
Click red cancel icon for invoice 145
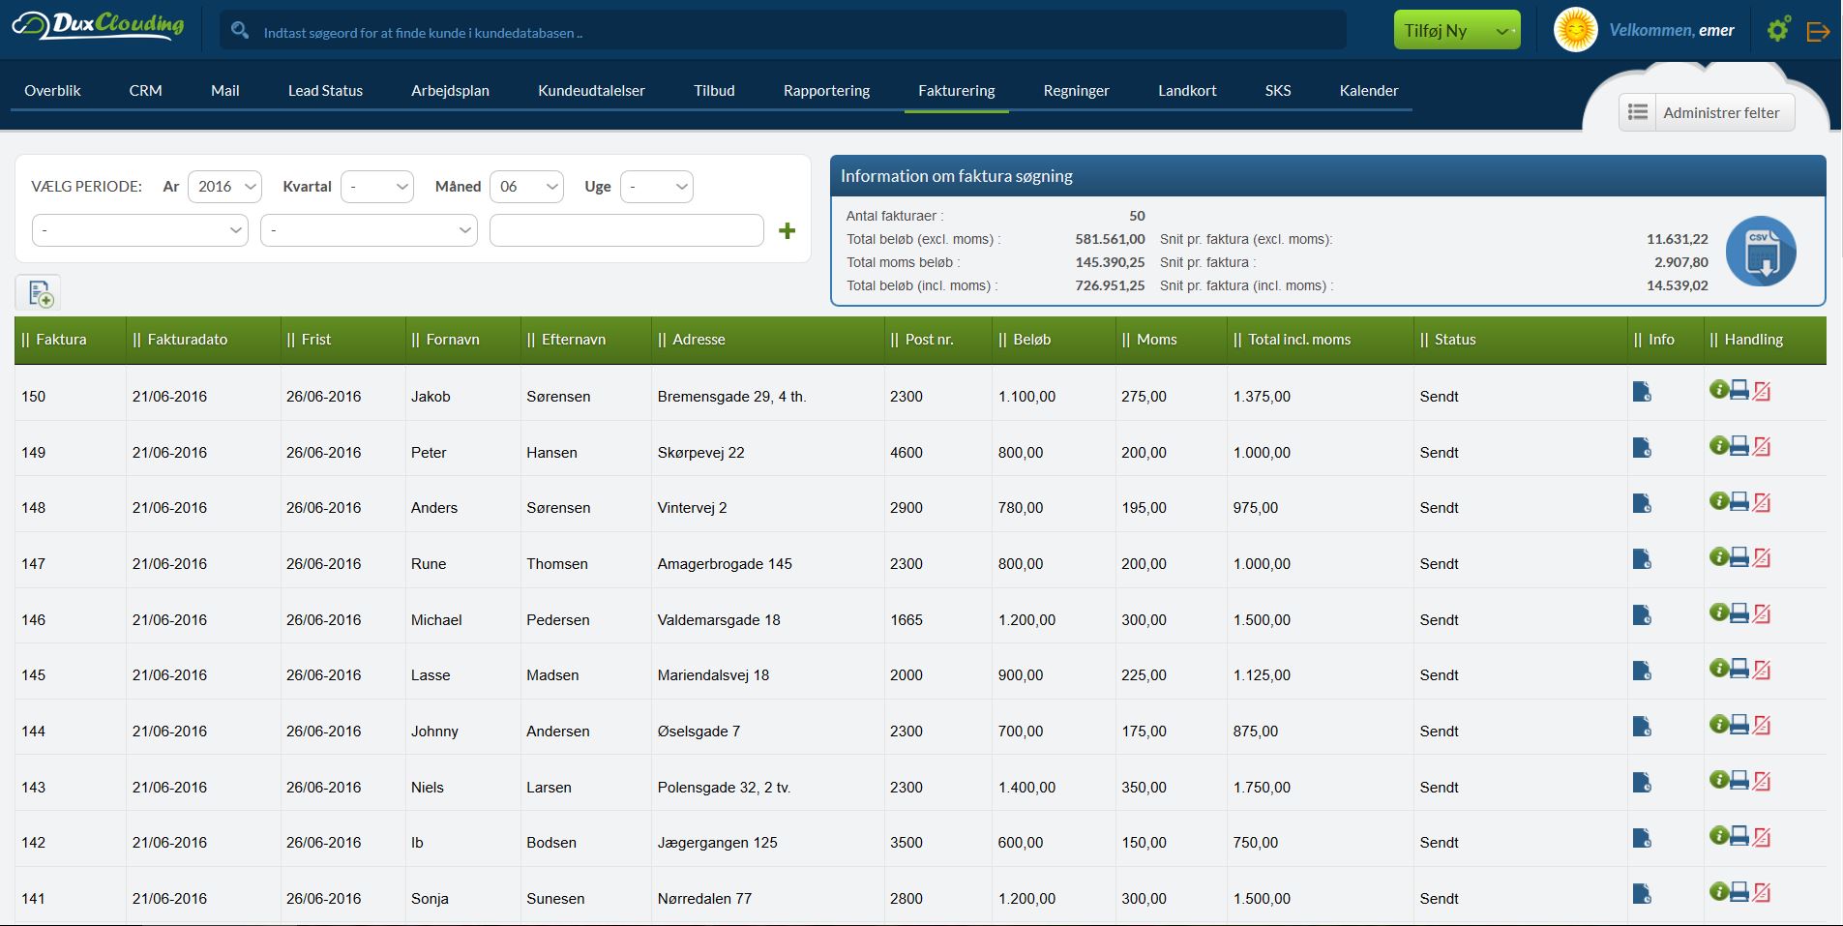(x=1762, y=669)
